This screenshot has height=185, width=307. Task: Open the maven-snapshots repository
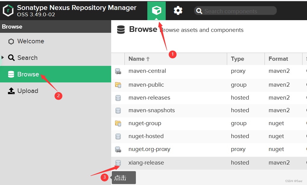[152, 110]
